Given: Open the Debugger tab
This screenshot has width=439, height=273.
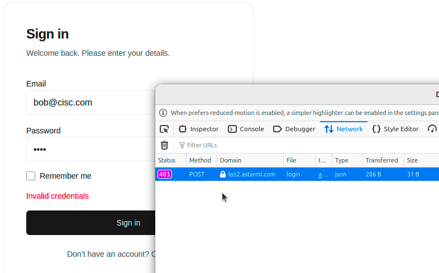Looking at the screenshot, I should [294, 129].
